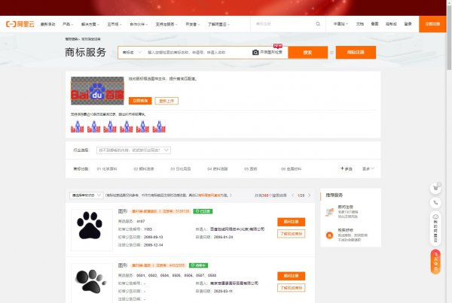Select category 02 颜料油漆
This screenshot has height=303, width=452.
click(144, 169)
